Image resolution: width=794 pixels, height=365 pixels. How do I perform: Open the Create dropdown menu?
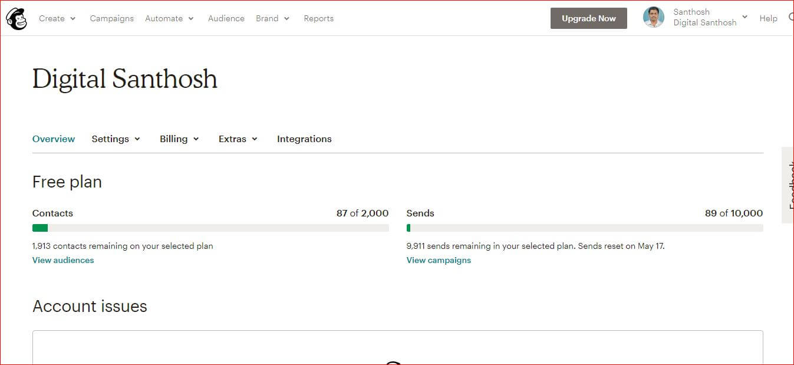57,18
